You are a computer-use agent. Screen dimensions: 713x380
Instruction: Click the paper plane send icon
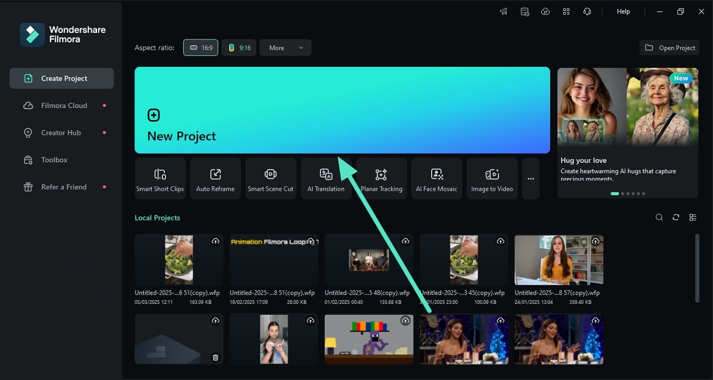tap(503, 12)
